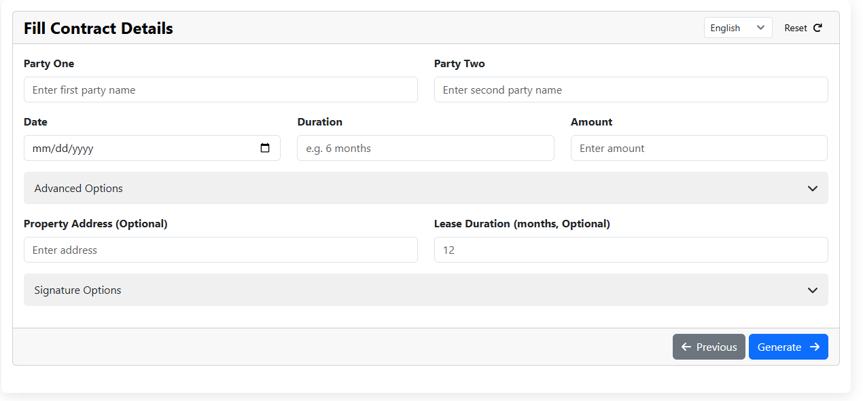Select the Lease Duration months field
Screen dimensions: 863x401
631,250
